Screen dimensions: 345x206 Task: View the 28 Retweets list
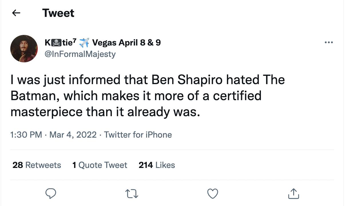click(37, 165)
